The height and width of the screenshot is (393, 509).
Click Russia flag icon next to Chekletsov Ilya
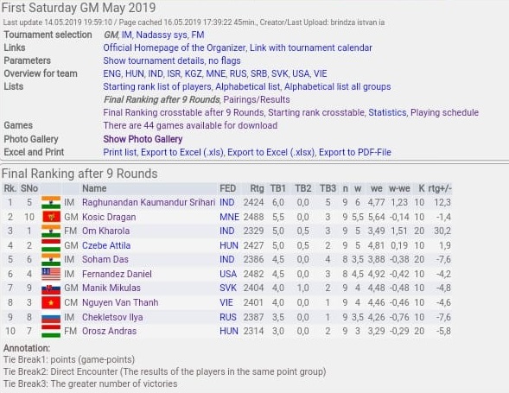click(x=51, y=317)
